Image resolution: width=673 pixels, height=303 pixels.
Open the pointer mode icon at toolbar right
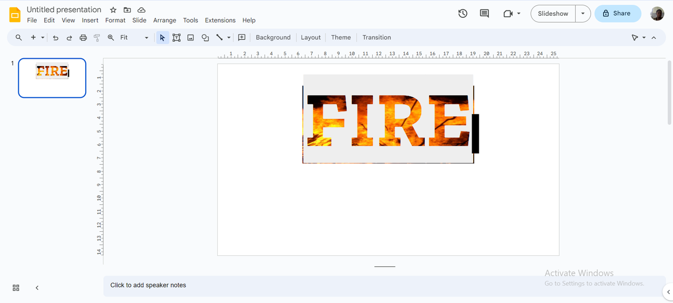(x=635, y=38)
